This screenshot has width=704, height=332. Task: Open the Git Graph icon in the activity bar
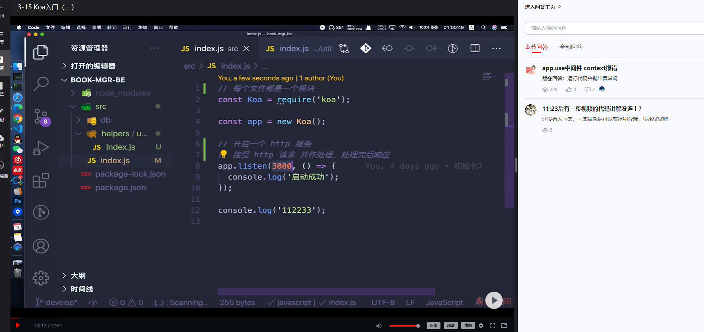click(x=41, y=212)
